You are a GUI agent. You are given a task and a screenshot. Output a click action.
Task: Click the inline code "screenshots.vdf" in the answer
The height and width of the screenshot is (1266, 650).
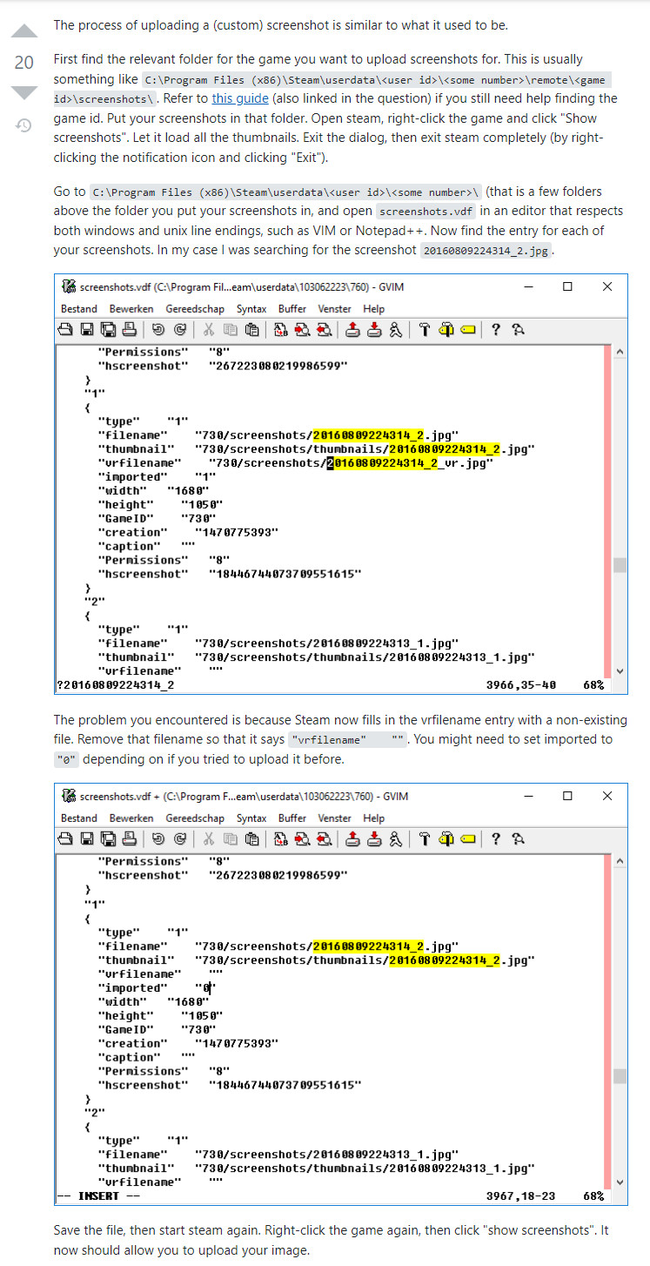coord(426,212)
